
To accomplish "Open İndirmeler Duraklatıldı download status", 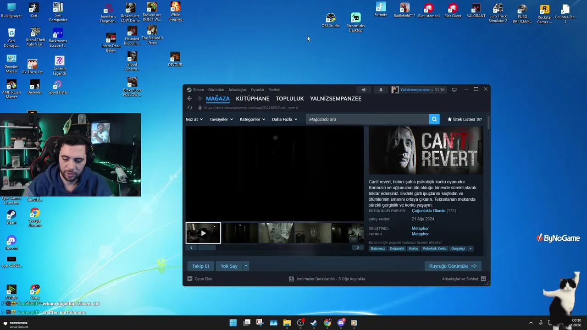I will pos(327,279).
